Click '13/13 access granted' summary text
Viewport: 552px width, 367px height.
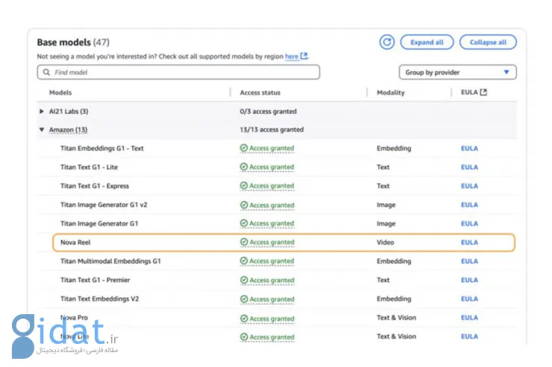coord(272,130)
